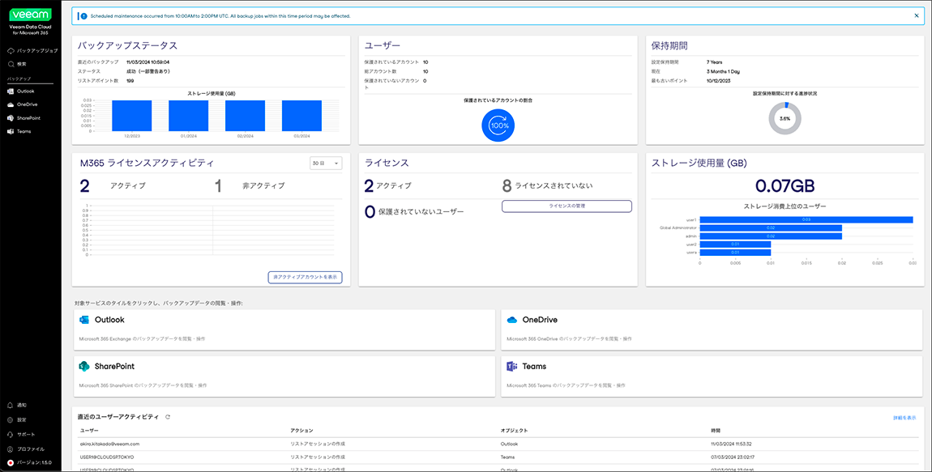Click the 詳細を表示 link
Image resolution: width=932 pixels, height=472 pixels.
click(904, 418)
